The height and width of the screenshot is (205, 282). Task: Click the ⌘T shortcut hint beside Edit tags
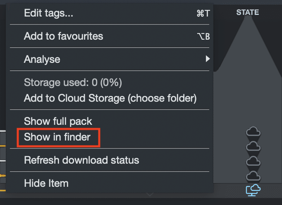pyautogui.click(x=203, y=13)
